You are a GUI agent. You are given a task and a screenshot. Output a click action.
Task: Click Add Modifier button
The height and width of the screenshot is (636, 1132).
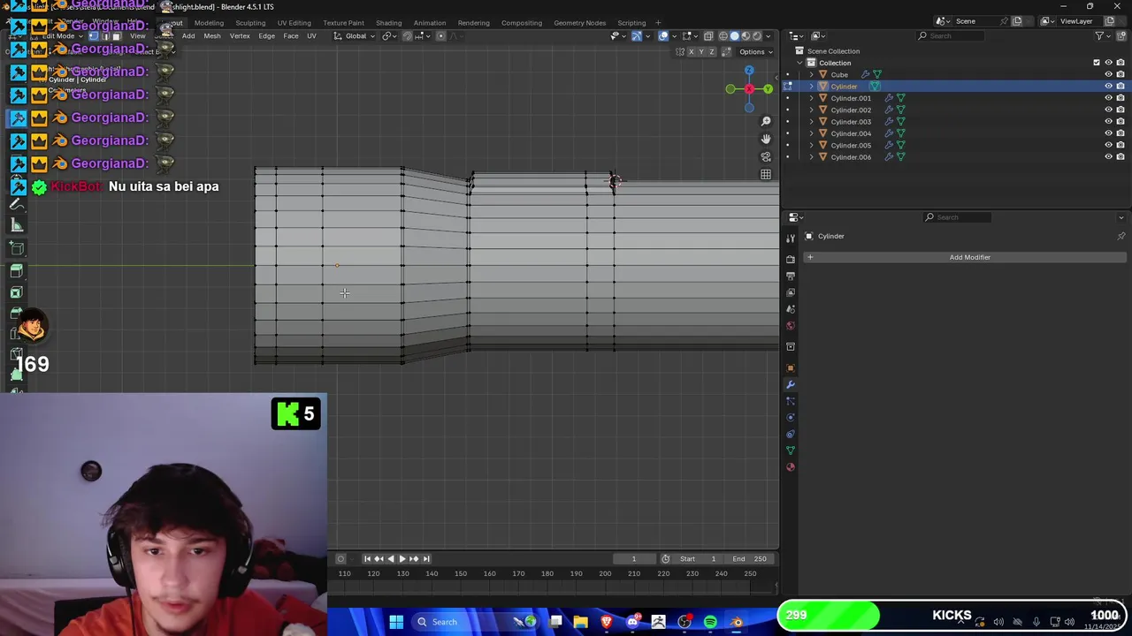[964, 257]
